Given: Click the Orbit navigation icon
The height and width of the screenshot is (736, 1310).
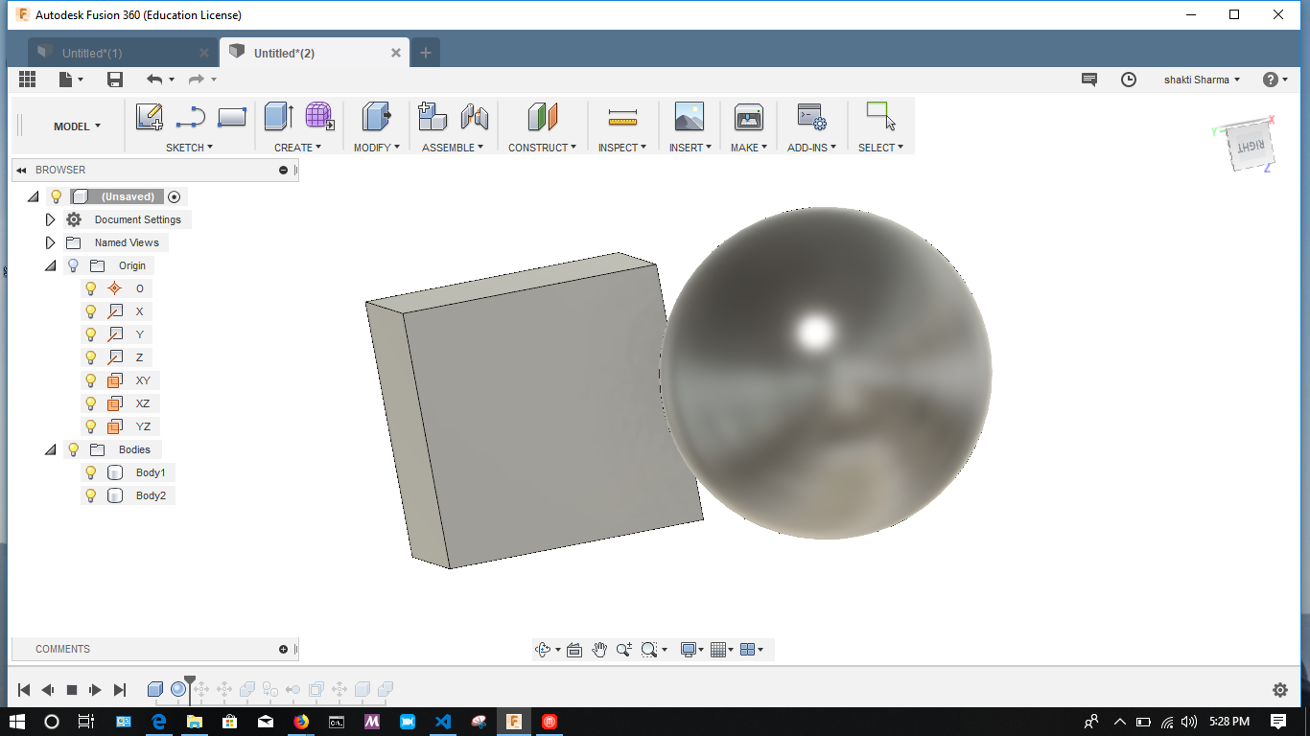Looking at the screenshot, I should click(543, 650).
